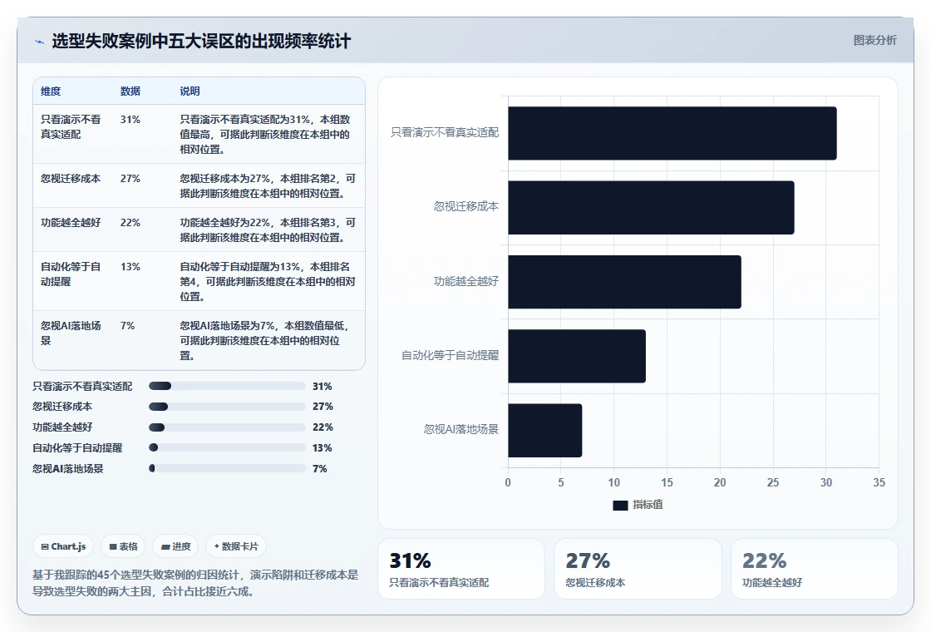Click the 忽视迁移成本 chart axis label
This screenshot has height=632, width=931.
pyautogui.click(x=466, y=207)
